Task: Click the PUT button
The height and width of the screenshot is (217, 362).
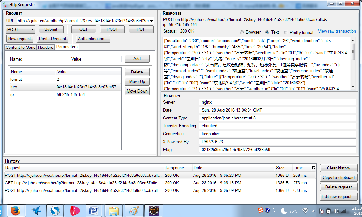Action: pos(141,29)
